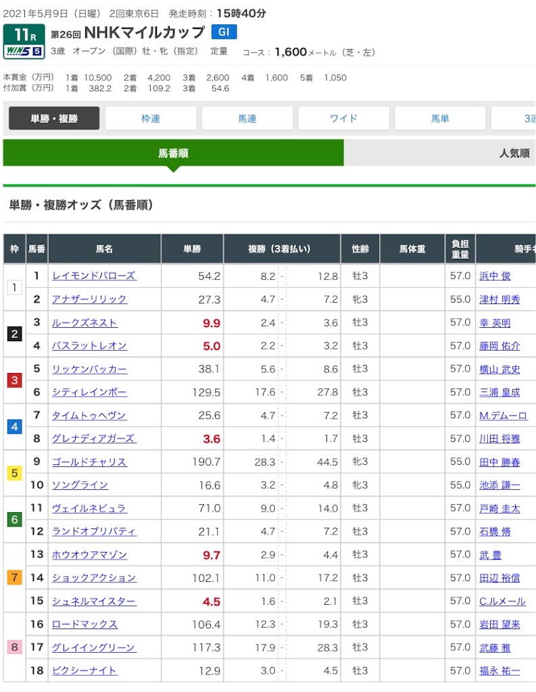
Task: Open jockey C.ルメール link
Action: pyautogui.click(x=502, y=601)
